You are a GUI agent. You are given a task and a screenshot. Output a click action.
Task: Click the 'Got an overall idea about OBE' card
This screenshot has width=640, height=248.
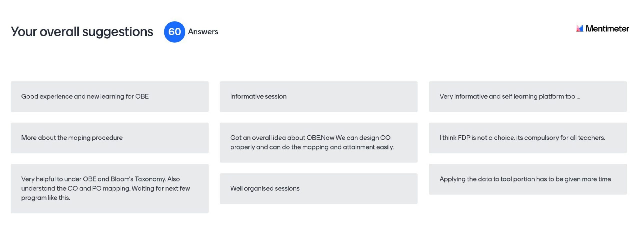[318, 142]
